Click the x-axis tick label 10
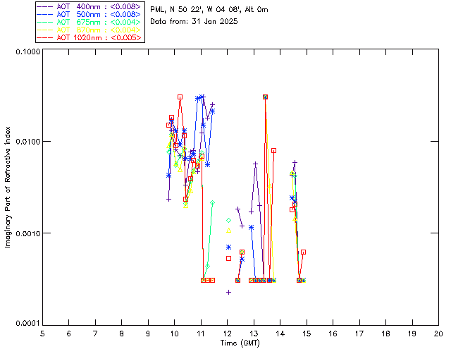This screenshot has width=451, height=361. 174,334
